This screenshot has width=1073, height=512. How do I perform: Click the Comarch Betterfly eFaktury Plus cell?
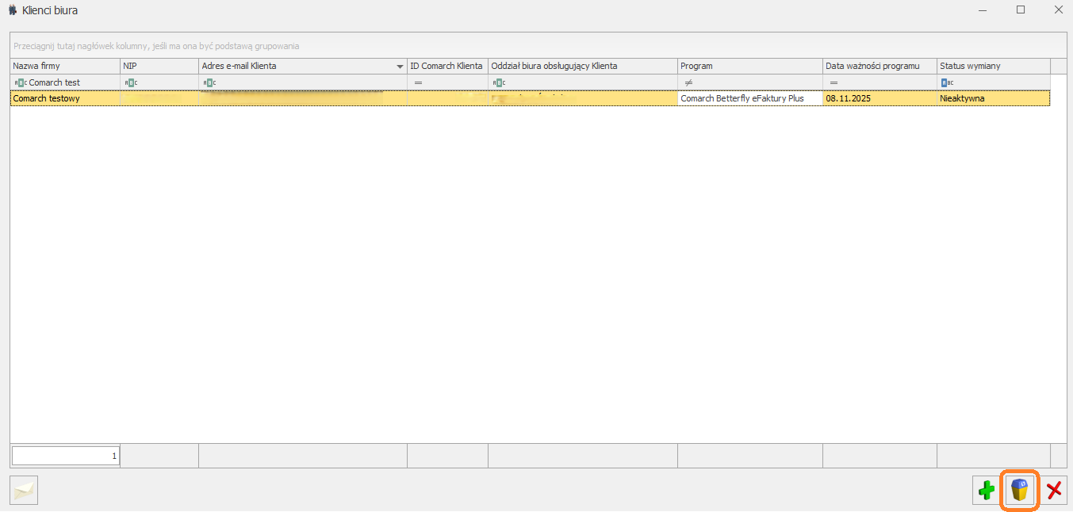750,98
